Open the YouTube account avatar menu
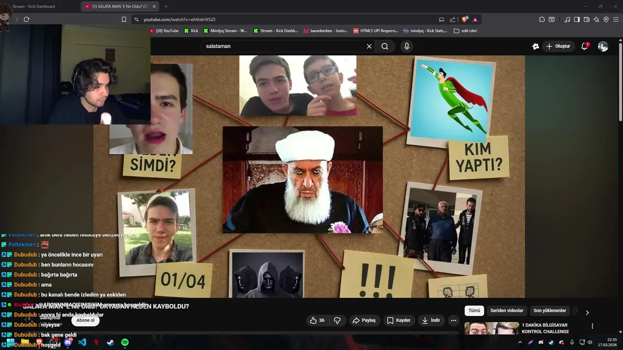Screen dimensions: 623x350 pyautogui.click(x=603, y=46)
